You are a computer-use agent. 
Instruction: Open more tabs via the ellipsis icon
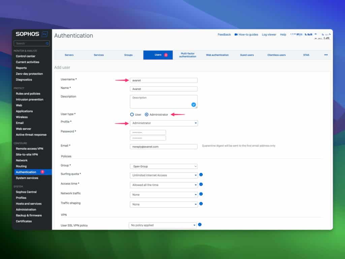(325, 55)
